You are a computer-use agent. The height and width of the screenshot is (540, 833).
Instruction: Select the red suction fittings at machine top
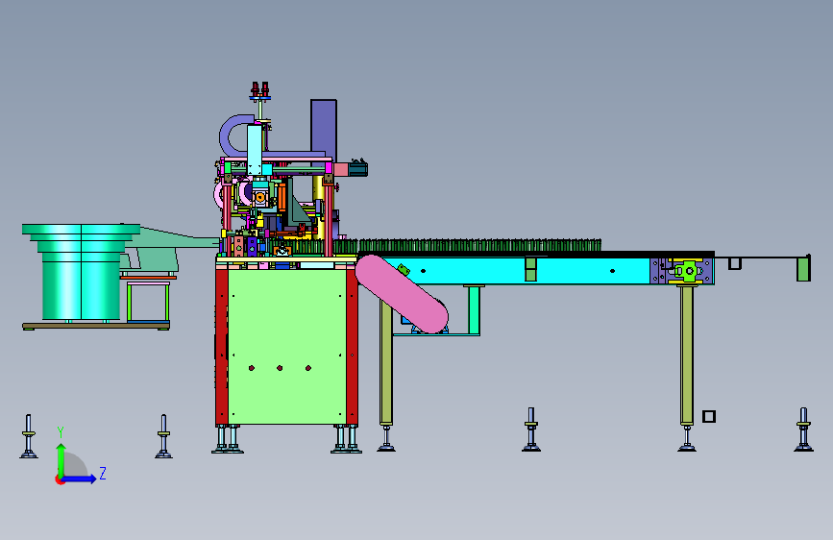260,89
